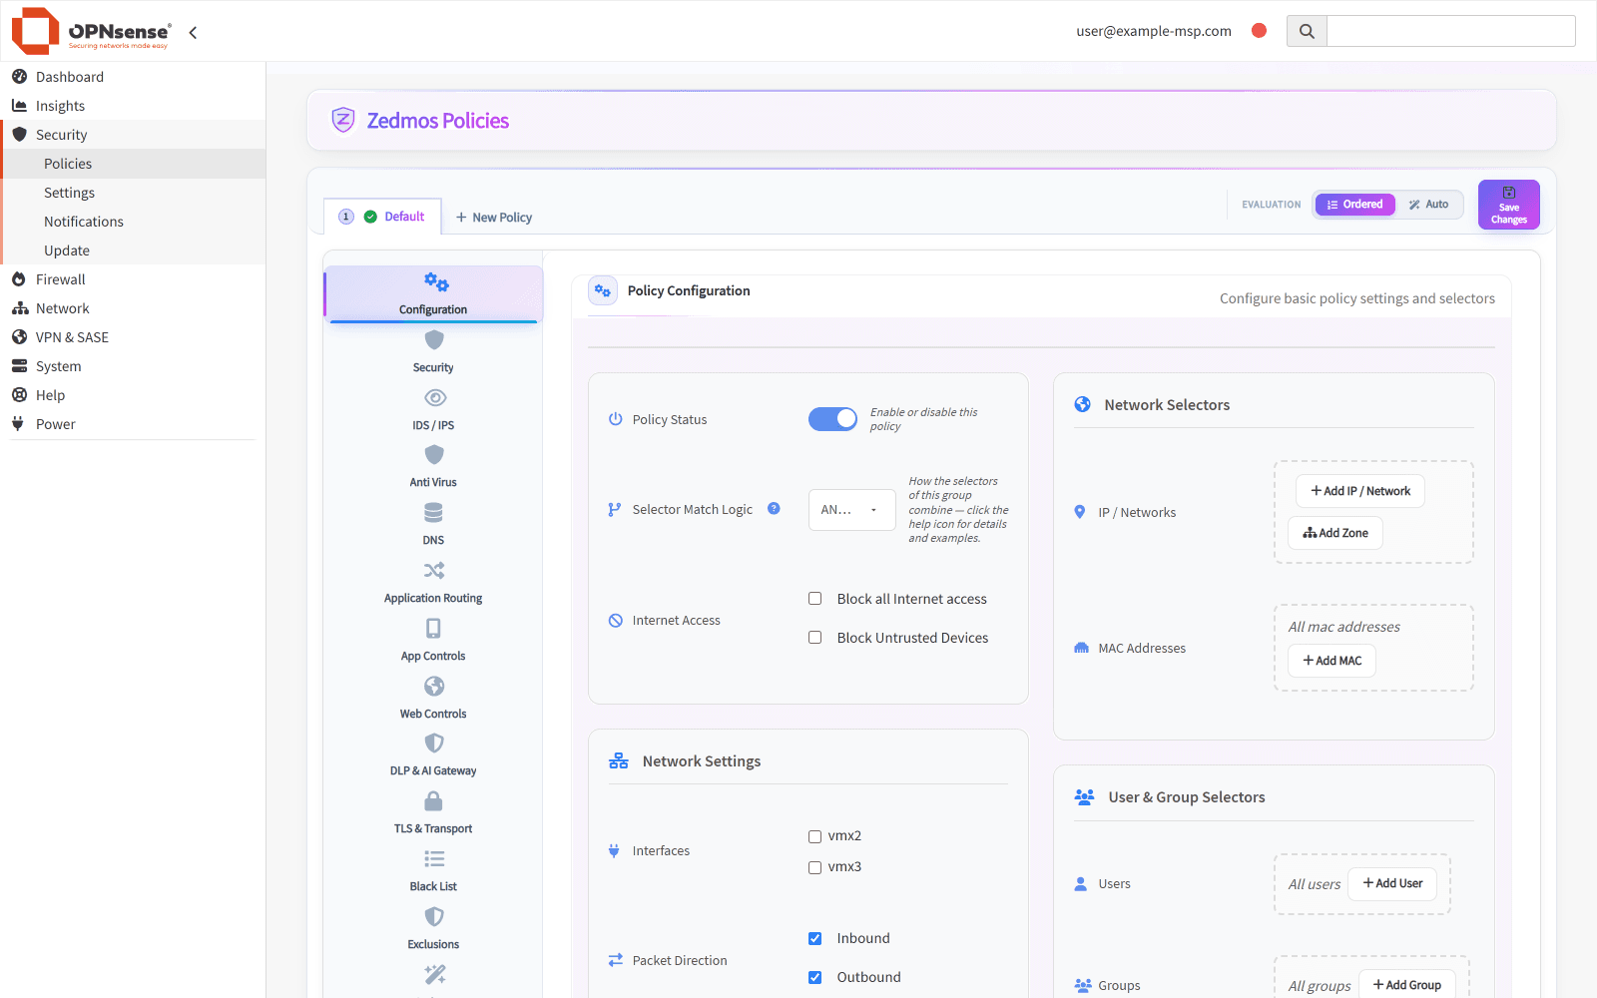Viewport: 1597px width, 998px height.
Task: Click Save Changes
Action: 1509,205
